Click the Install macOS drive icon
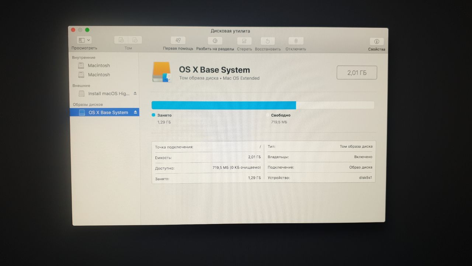472x266 pixels. 81,93
